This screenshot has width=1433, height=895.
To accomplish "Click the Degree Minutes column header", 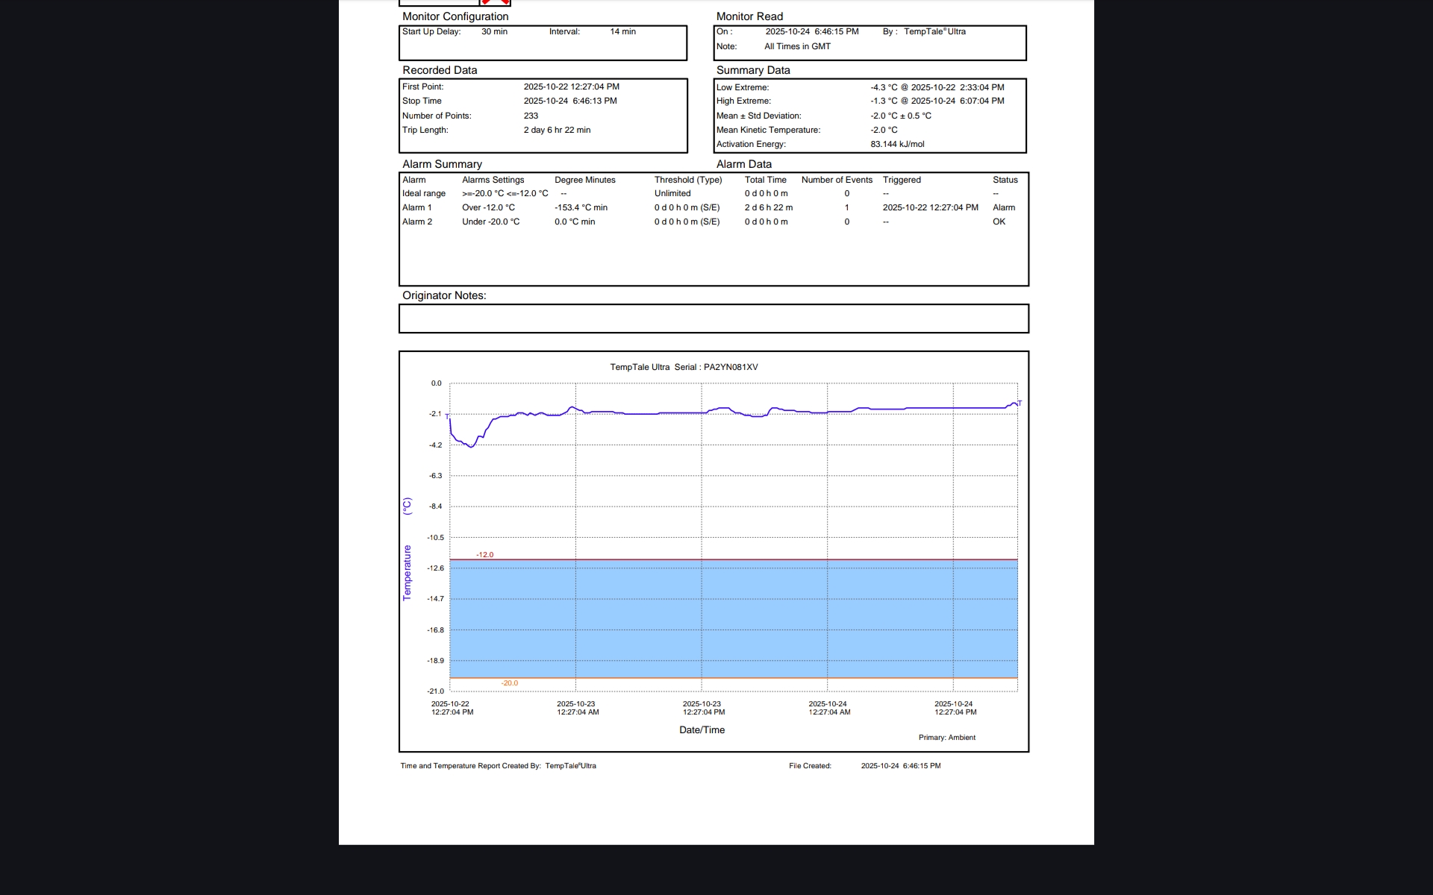I will click(584, 180).
